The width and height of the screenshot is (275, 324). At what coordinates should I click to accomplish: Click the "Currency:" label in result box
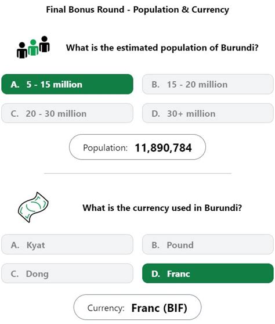[106, 308]
